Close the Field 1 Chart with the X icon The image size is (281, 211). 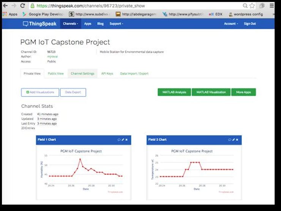(126, 140)
